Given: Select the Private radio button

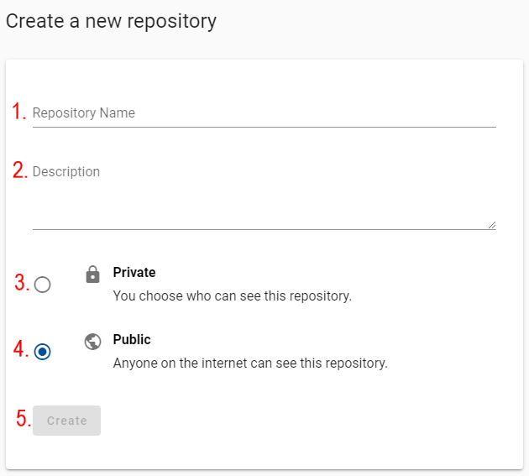Looking at the screenshot, I should click(x=43, y=285).
